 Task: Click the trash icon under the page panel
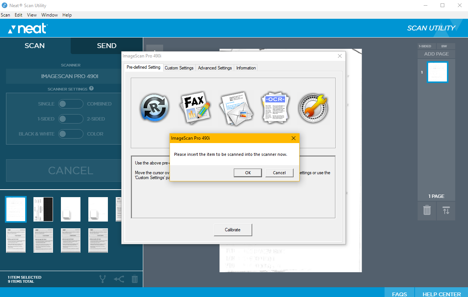[427, 210]
